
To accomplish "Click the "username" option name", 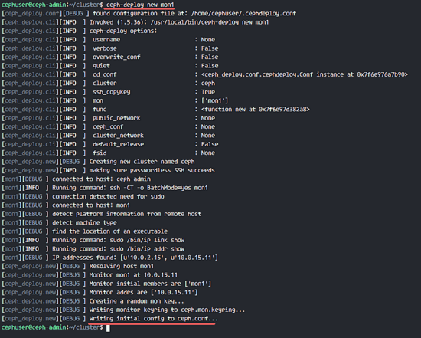I will point(106,40).
